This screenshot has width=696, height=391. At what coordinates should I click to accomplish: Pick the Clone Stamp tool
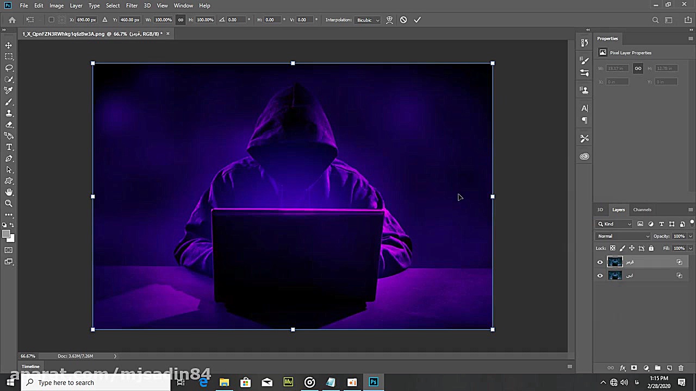point(9,113)
